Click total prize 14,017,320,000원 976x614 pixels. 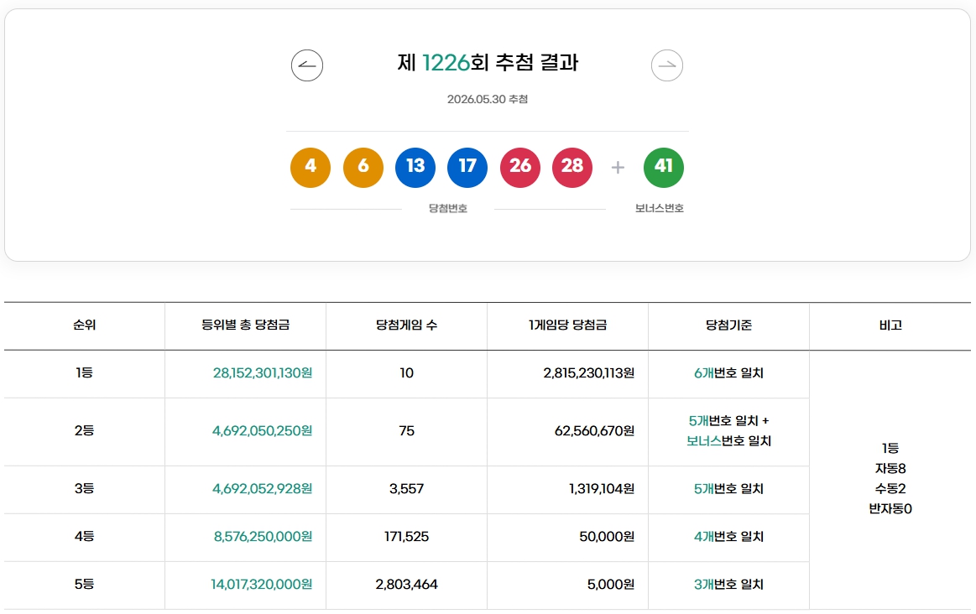[262, 584]
